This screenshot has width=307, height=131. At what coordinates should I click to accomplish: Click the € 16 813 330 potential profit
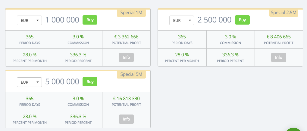pos(126,99)
